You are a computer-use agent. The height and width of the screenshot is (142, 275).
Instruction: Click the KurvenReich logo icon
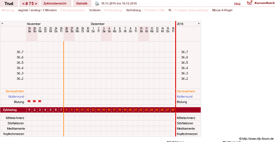coord(249,3)
